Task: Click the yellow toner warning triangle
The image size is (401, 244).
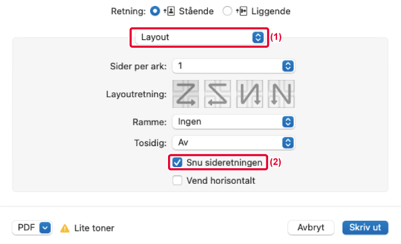Action: tap(65, 228)
